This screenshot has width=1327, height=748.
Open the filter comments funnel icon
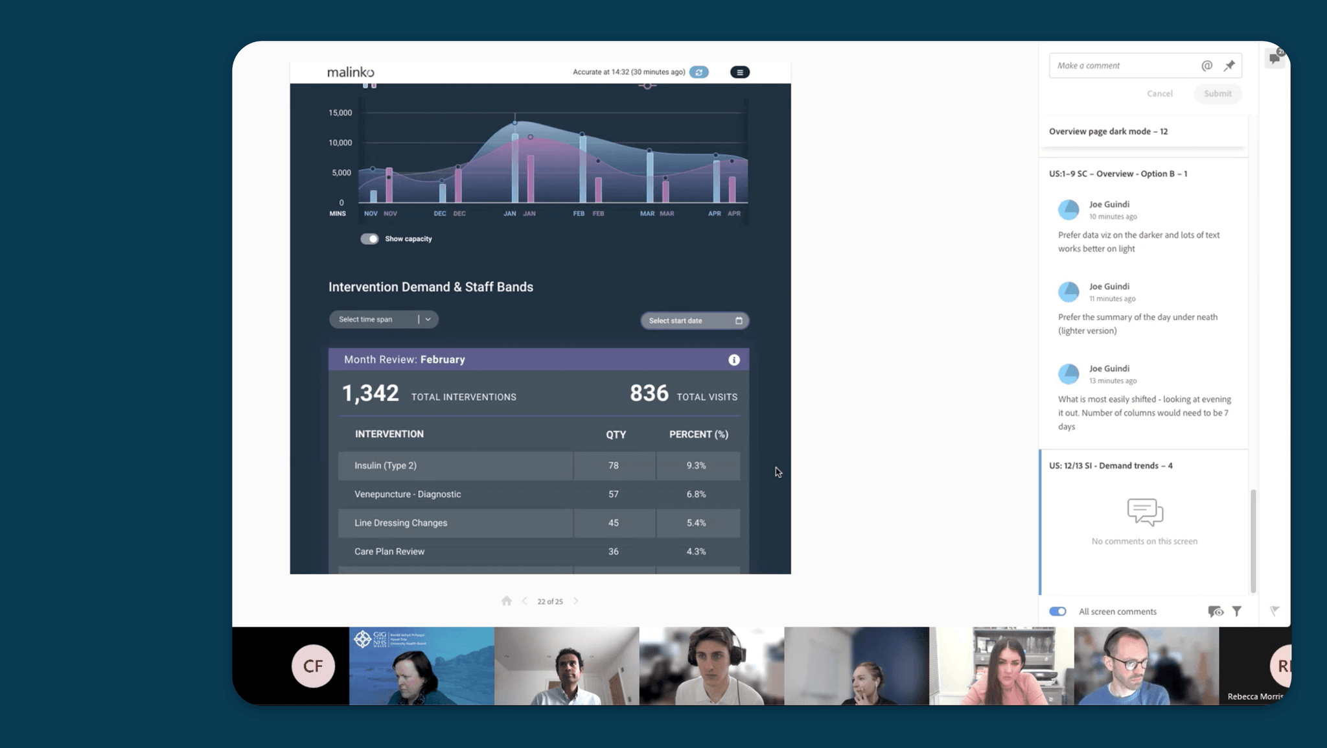click(1236, 611)
